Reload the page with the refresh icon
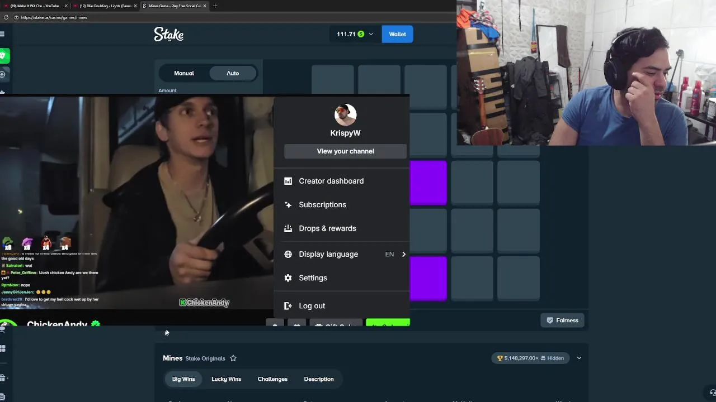The height and width of the screenshot is (402, 716). [x=6, y=17]
